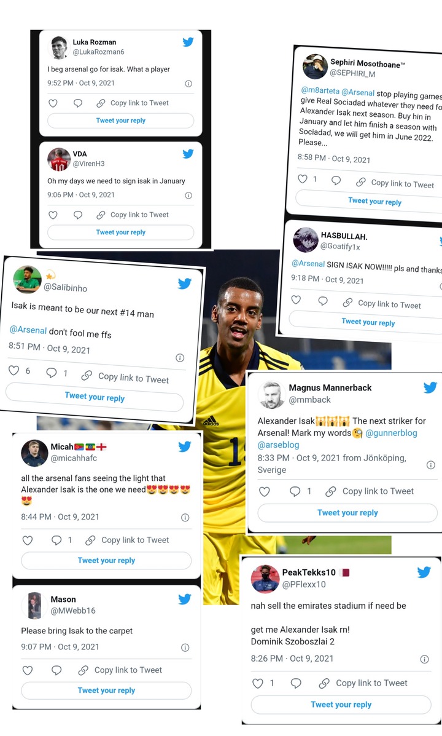Open info icon on Micah's tweet
The image size is (442, 736).
tap(185, 517)
